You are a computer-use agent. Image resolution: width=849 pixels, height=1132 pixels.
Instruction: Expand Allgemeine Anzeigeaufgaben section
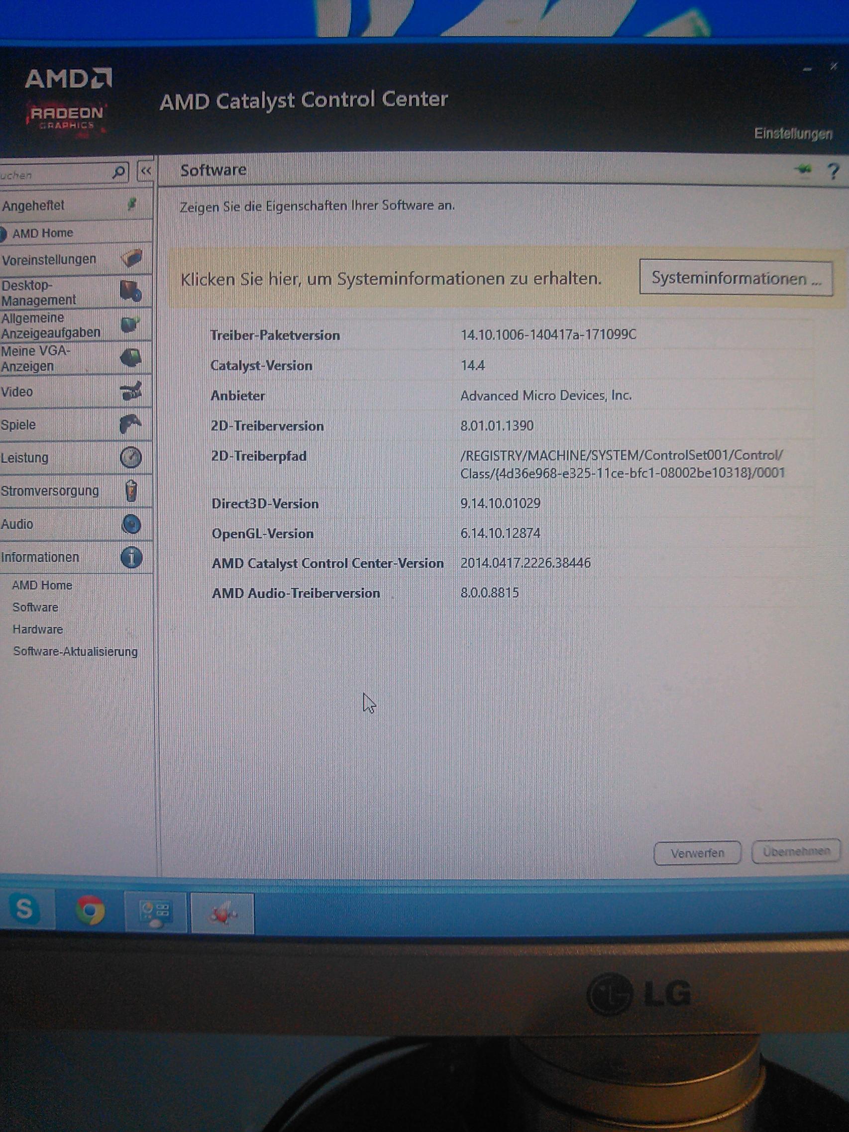[76, 325]
